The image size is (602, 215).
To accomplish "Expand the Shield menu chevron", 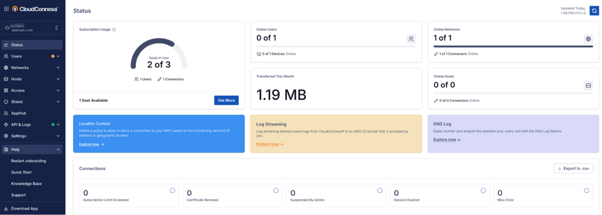I will click(x=58, y=102).
